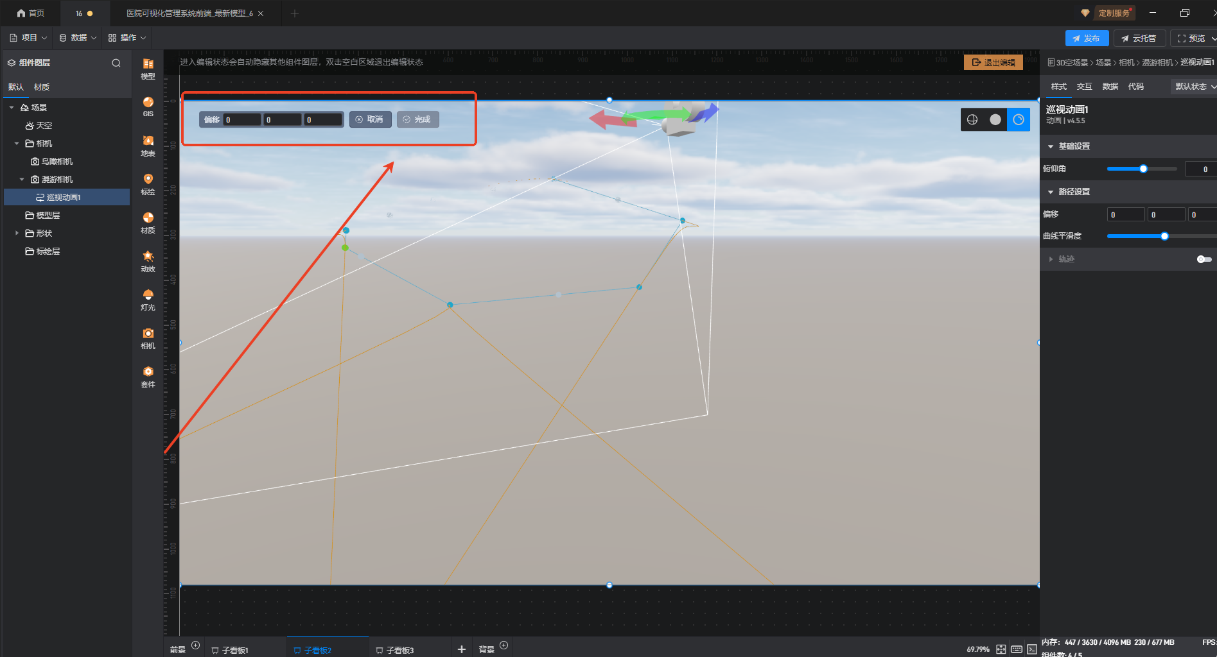The height and width of the screenshot is (657, 1217).
Task: Click the keyboard shortcuts icon in status bar
Action: point(1017,649)
